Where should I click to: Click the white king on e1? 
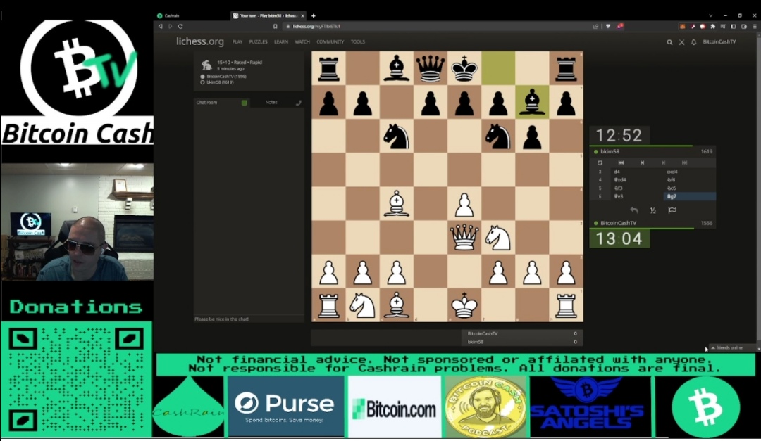464,305
